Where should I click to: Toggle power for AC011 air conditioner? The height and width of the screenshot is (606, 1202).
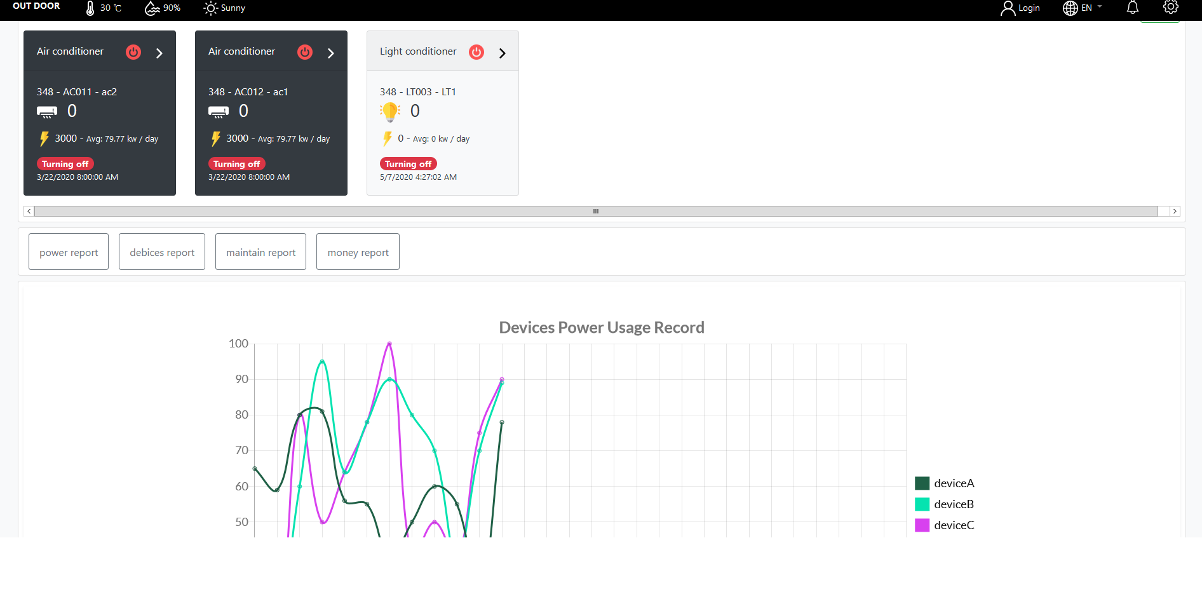click(133, 52)
